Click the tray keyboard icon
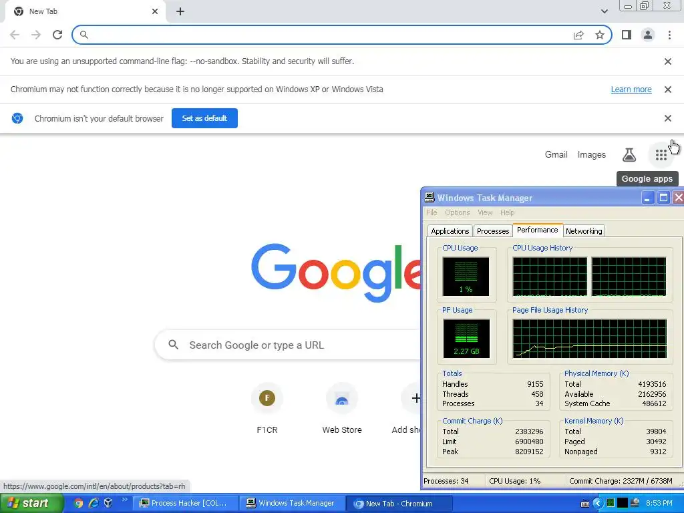Screen dimensions: 684x513 tap(585, 504)
